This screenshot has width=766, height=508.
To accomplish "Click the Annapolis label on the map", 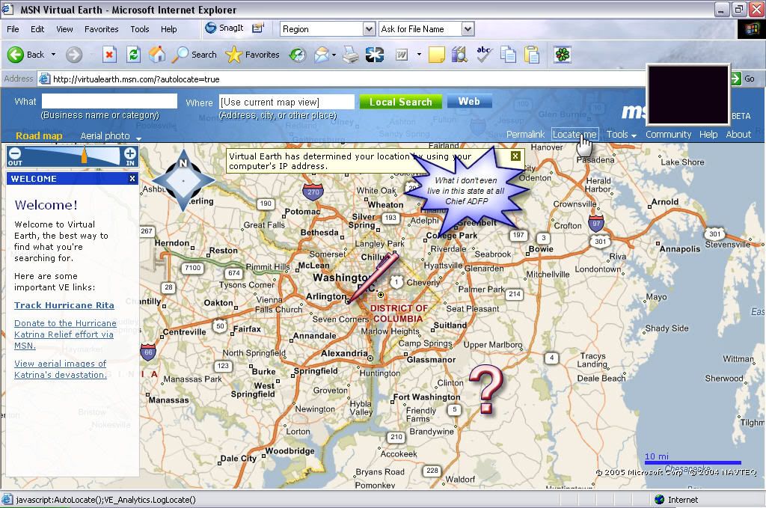I will [x=679, y=249].
